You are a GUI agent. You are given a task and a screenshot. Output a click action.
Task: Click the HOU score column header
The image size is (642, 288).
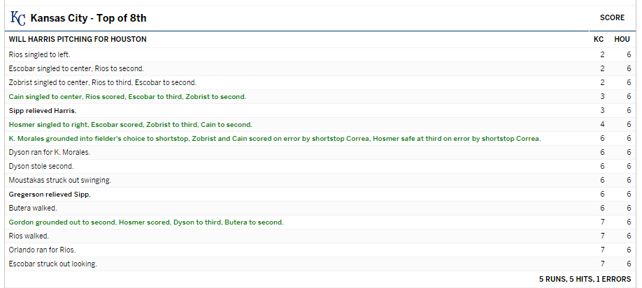622,40
